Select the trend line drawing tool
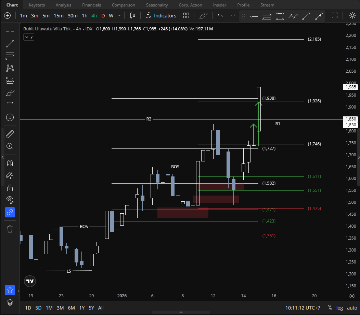Viewport: 360px width, 315px height. click(x=10, y=43)
